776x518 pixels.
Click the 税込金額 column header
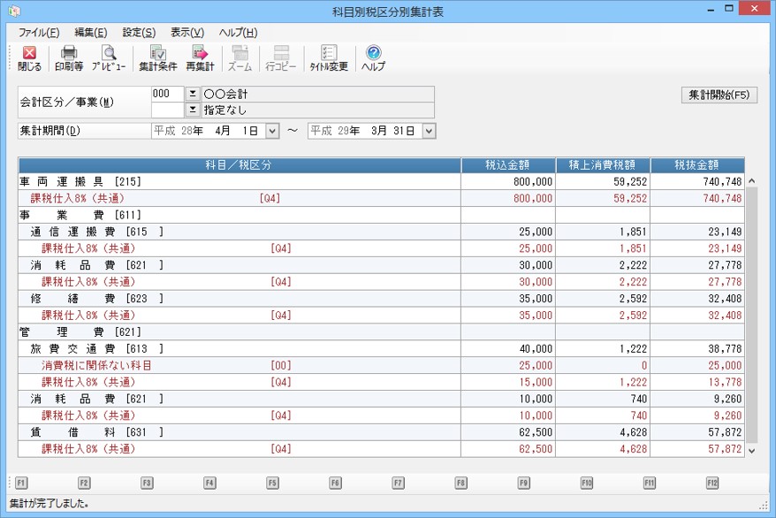pos(508,165)
